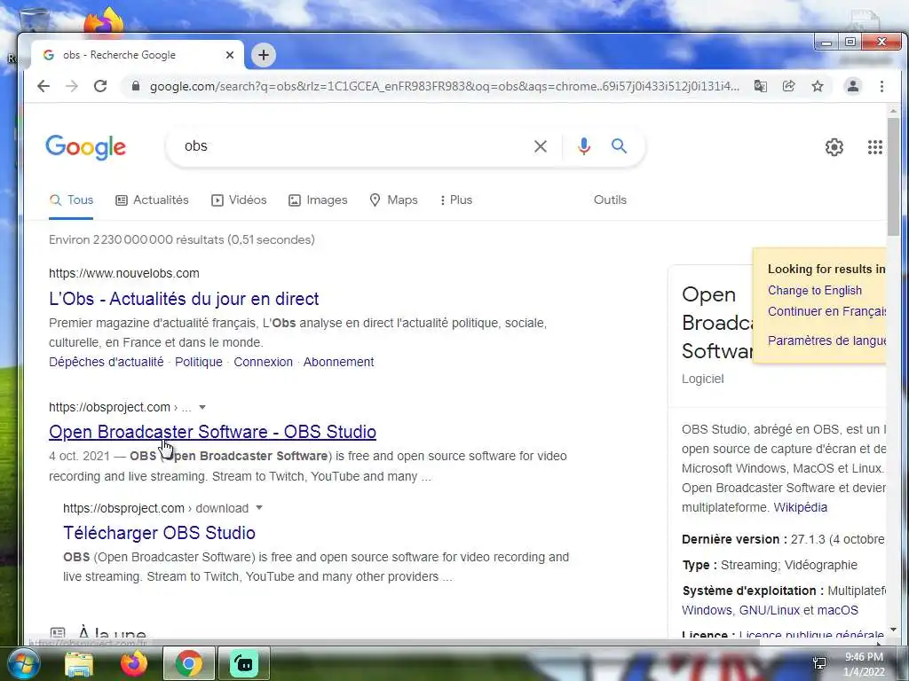The image size is (909, 681).
Task: Bookmark this page with the star
Action: click(x=818, y=86)
